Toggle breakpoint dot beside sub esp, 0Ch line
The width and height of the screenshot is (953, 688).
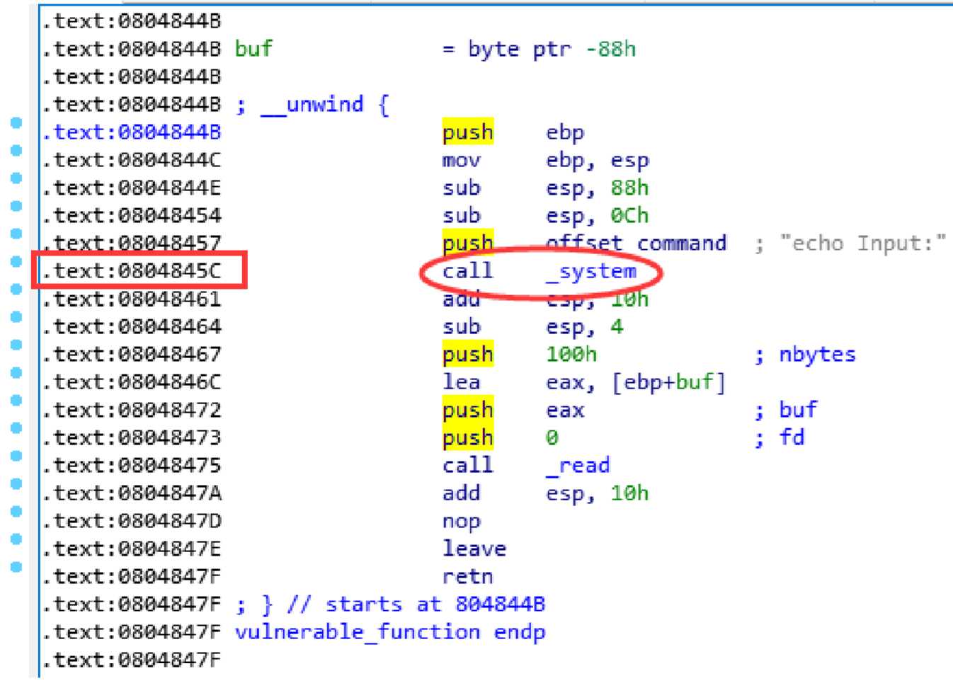(x=16, y=206)
